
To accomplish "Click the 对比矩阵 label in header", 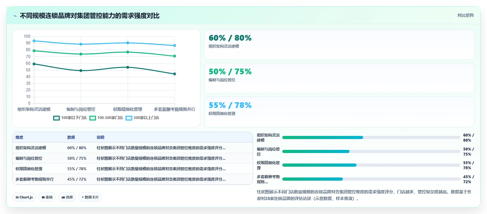I will pyautogui.click(x=465, y=16).
